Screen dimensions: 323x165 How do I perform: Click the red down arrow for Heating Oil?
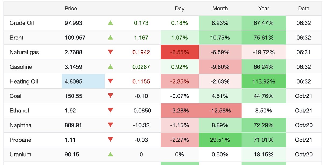coord(110,81)
